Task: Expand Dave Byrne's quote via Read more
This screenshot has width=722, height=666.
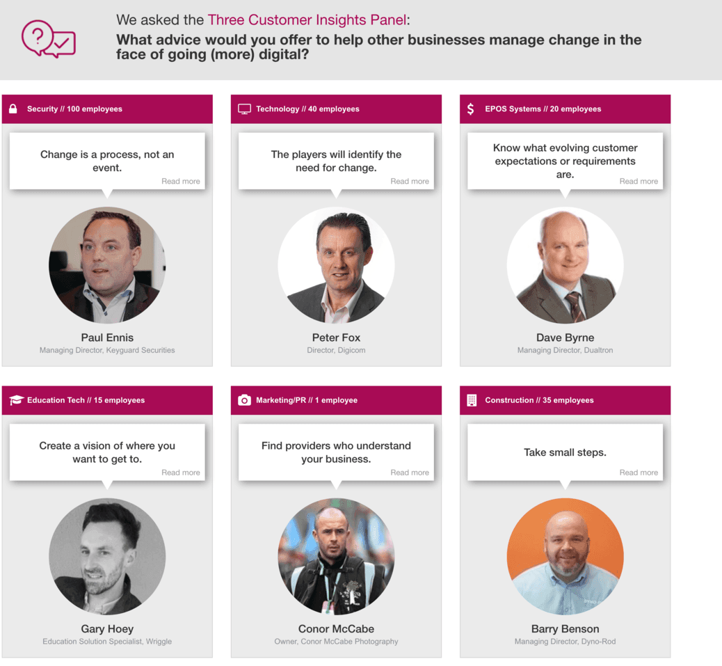Action: (x=639, y=182)
